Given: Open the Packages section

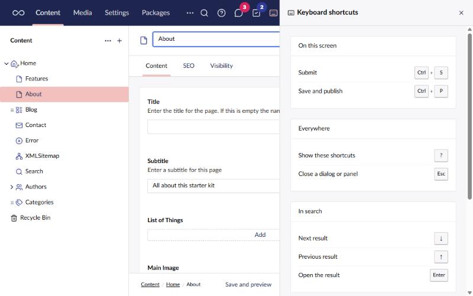Looking at the screenshot, I should tap(155, 12).
